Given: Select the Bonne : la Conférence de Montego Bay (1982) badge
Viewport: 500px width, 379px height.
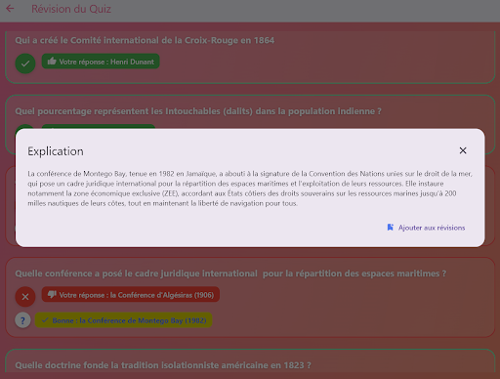Looking at the screenshot, I should (x=124, y=320).
